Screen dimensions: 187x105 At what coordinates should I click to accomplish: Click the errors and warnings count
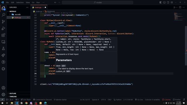[9, 100]
